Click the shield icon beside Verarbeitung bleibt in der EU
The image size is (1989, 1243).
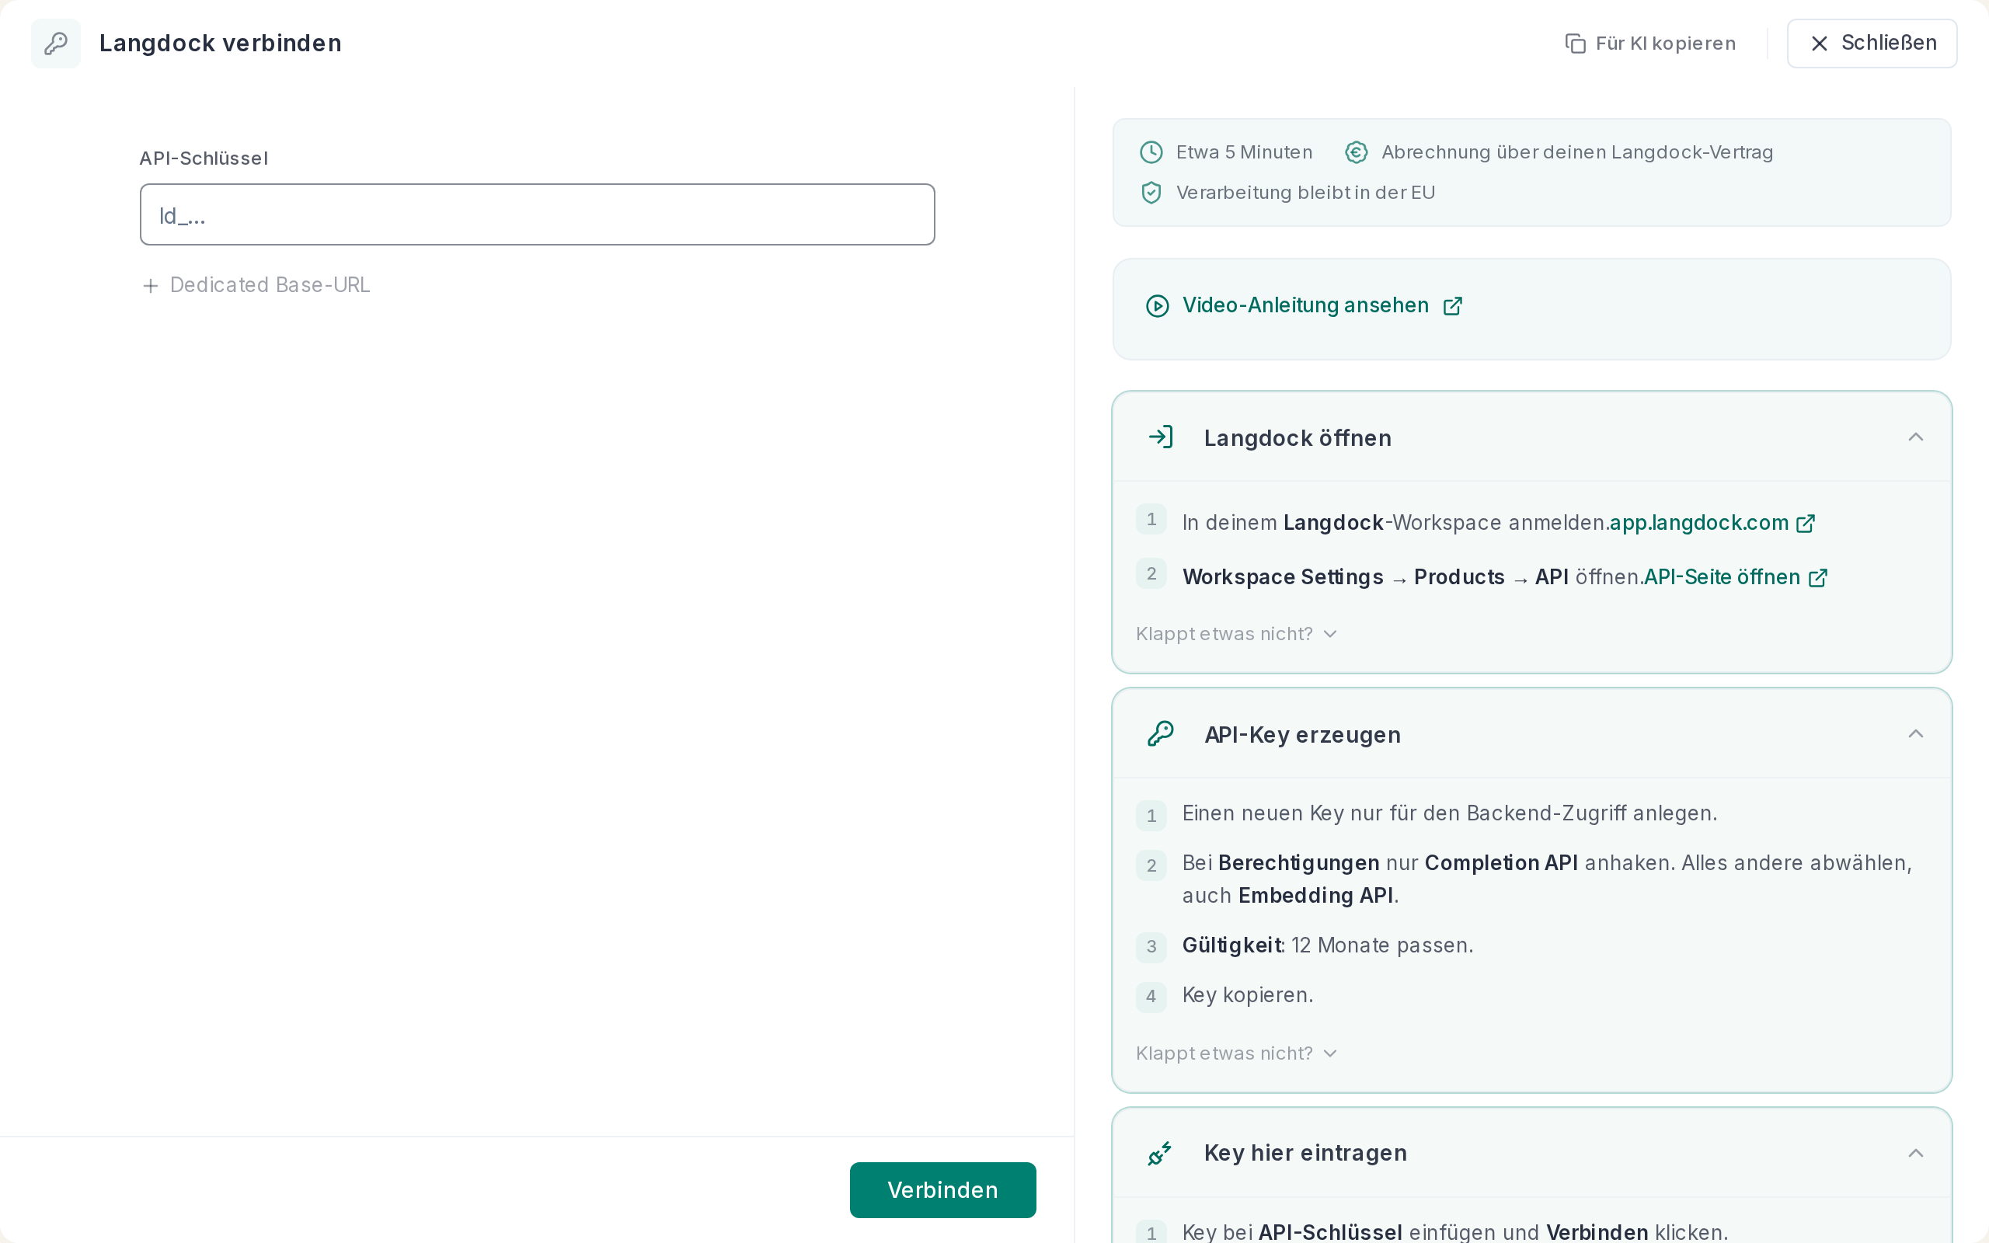click(x=1151, y=193)
